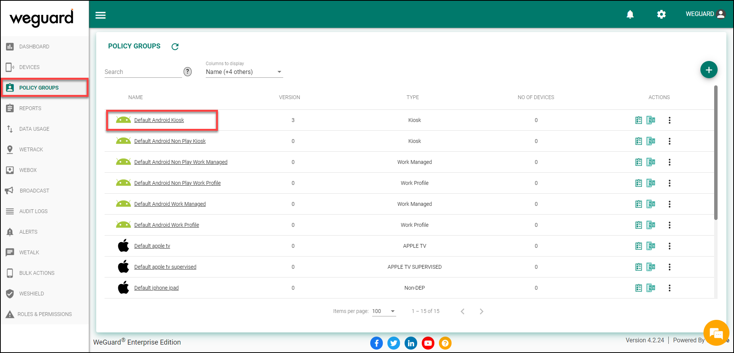This screenshot has width=734, height=353.
Task: Click the search help question mark icon
Action: [188, 72]
